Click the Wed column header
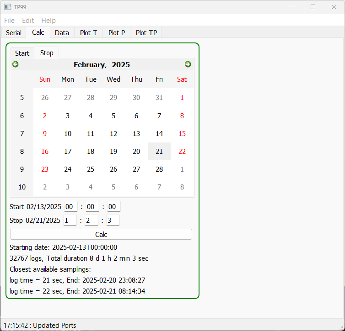Screen dimensions: 345x331 pyautogui.click(x=113, y=79)
